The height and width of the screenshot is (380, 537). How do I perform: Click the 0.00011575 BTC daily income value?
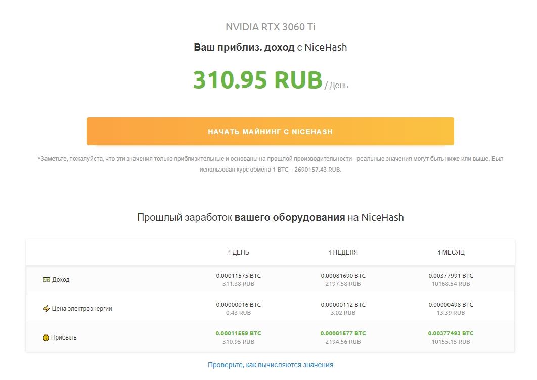[x=238, y=276]
